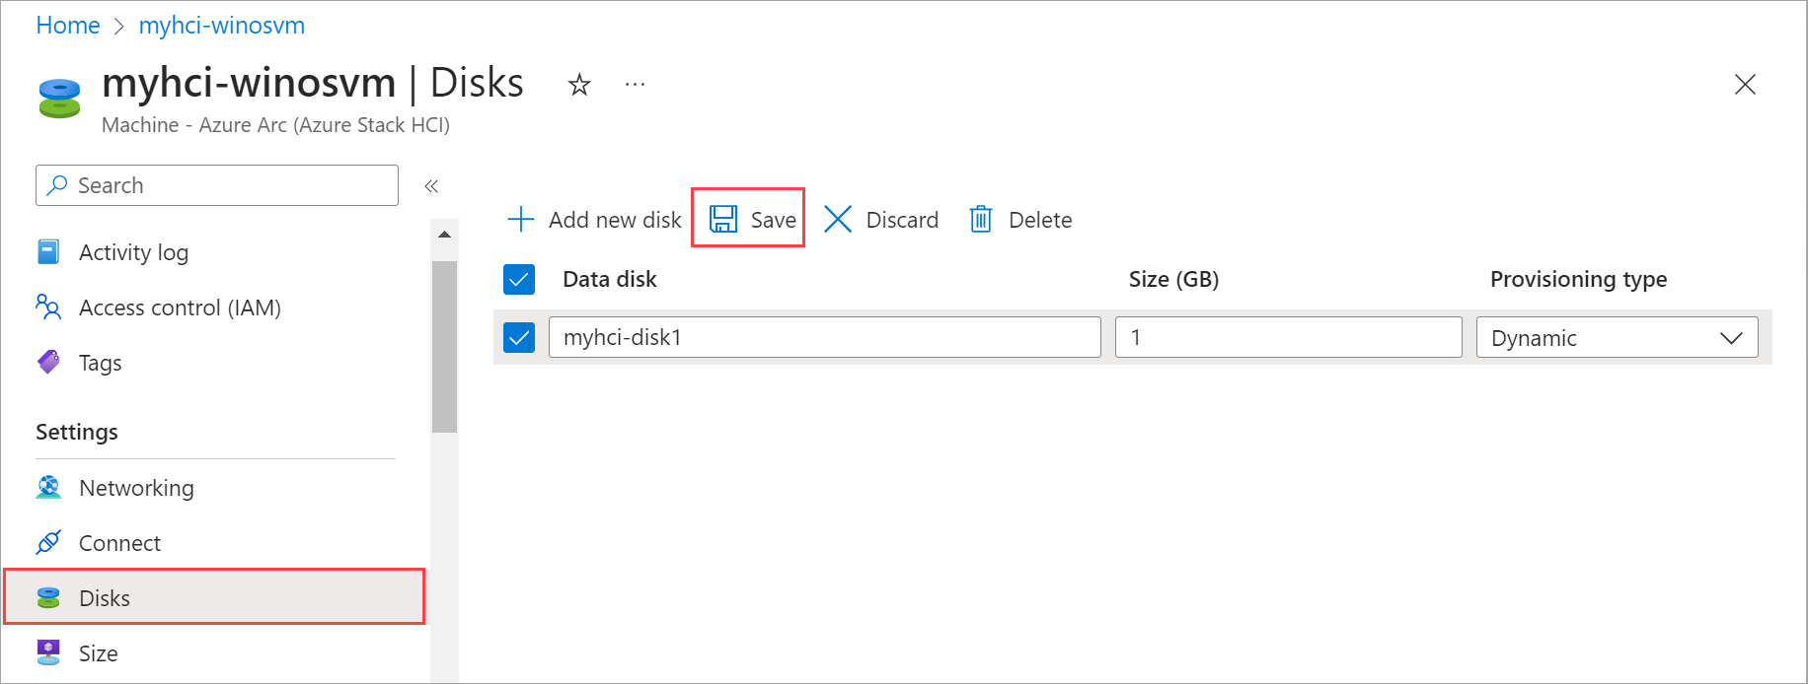Click the Size (GB) input field

tap(1288, 337)
